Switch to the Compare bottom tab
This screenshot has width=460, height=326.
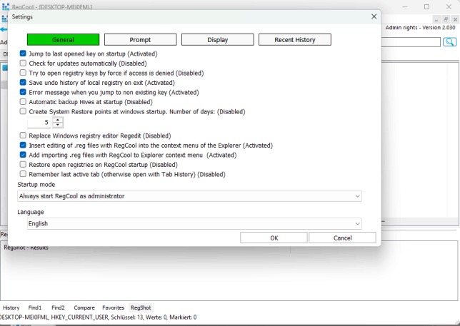point(84,307)
